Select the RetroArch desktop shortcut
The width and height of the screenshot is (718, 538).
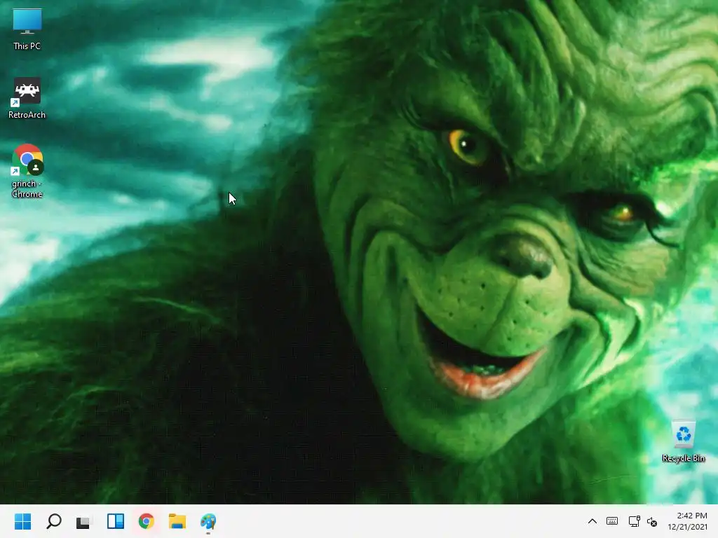[x=27, y=98]
